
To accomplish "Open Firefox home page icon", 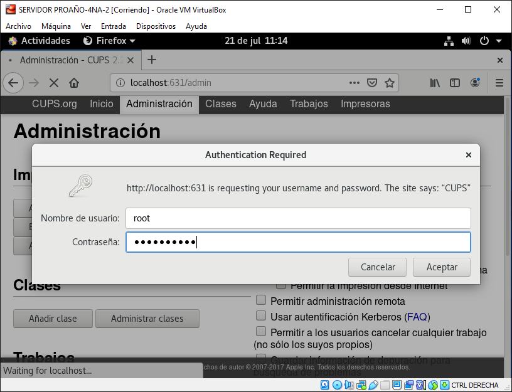I will click(74, 83).
